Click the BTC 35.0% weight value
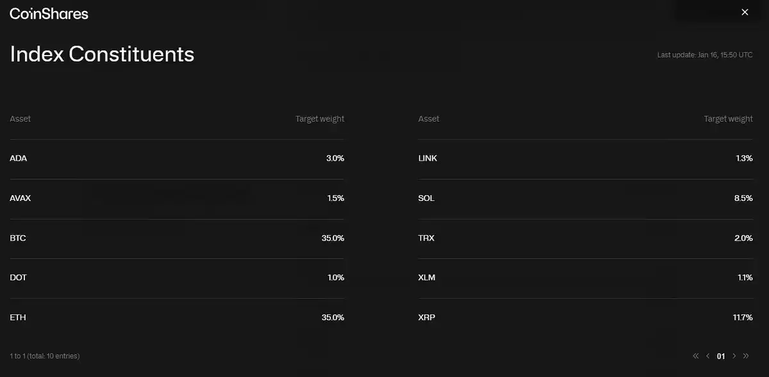This screenshot has height=377, width=769. pos(333,238)
